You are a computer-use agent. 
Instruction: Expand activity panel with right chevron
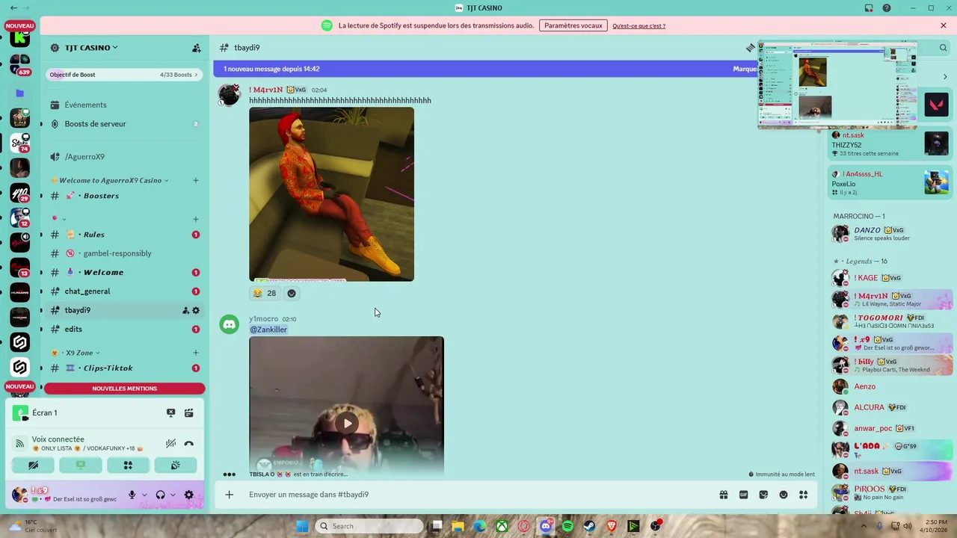(945, 76)
